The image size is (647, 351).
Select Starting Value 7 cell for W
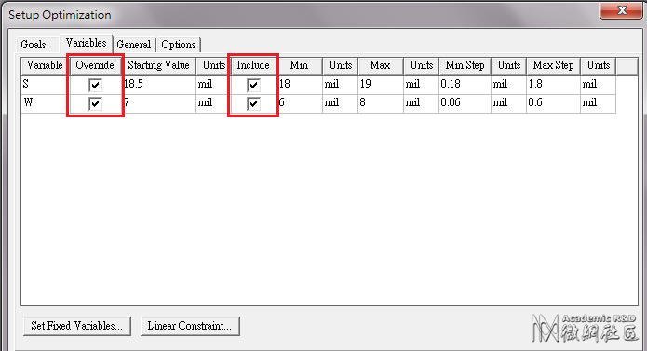(159, 103)
